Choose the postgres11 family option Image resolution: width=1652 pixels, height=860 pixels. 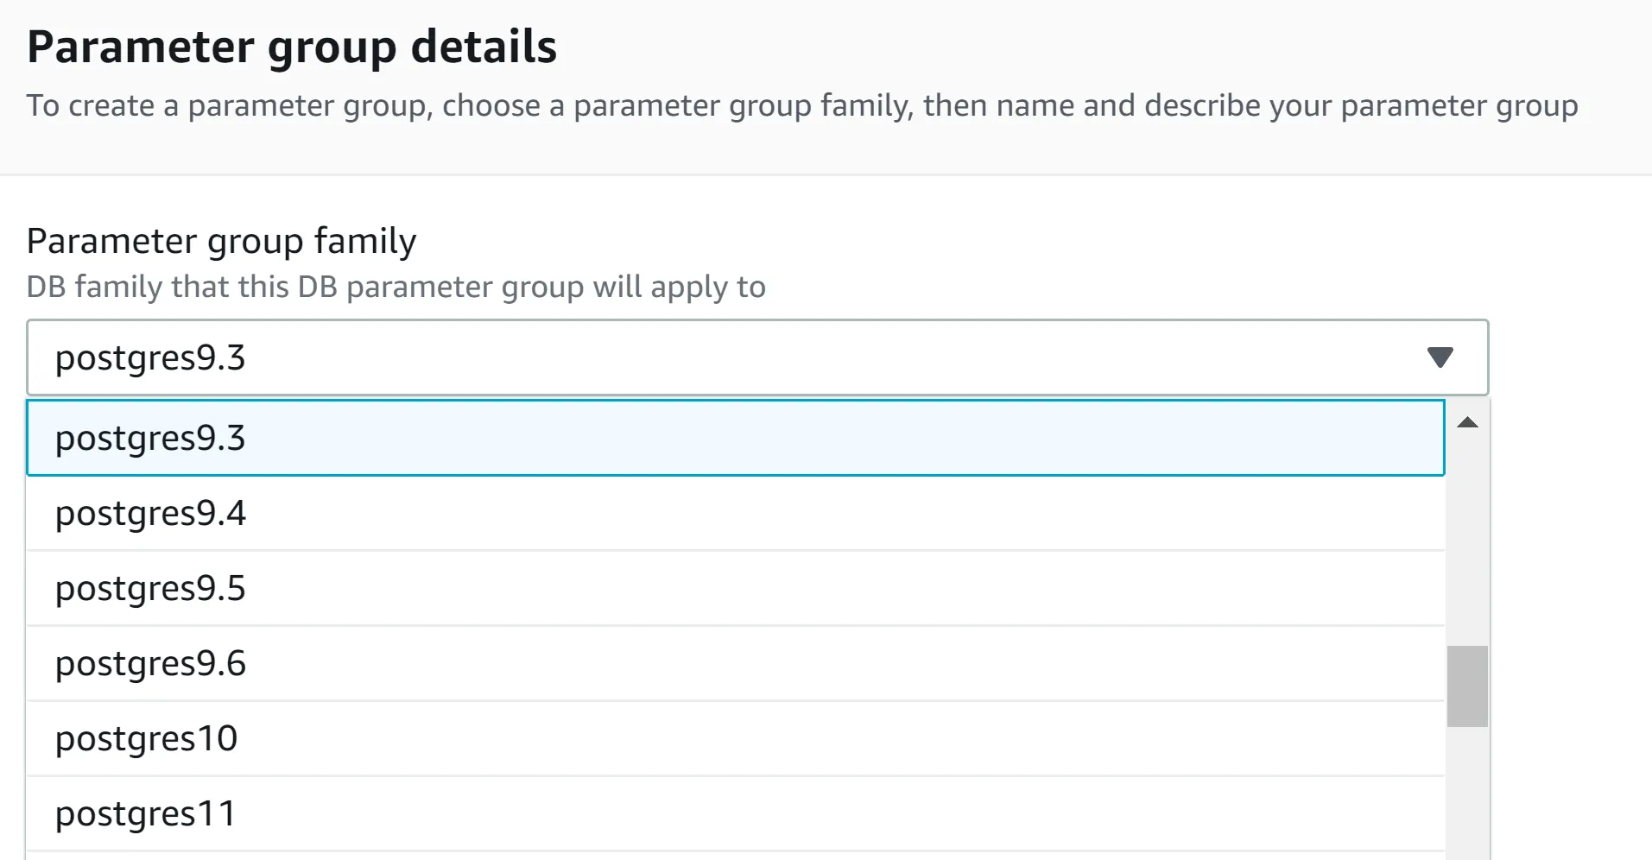pyautogui.click(x=734, y=813)
